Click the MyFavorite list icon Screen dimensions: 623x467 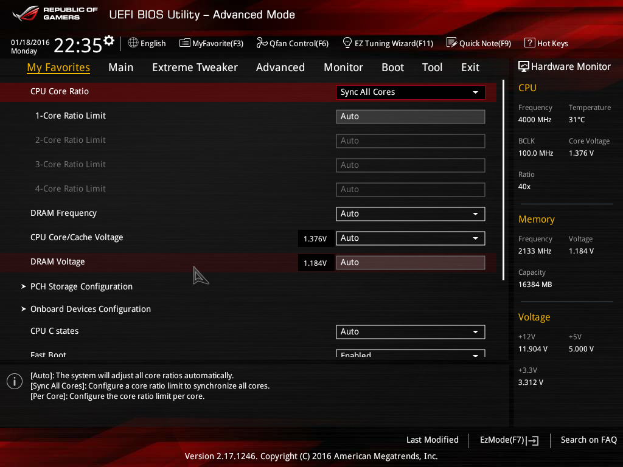coord(184,43)
